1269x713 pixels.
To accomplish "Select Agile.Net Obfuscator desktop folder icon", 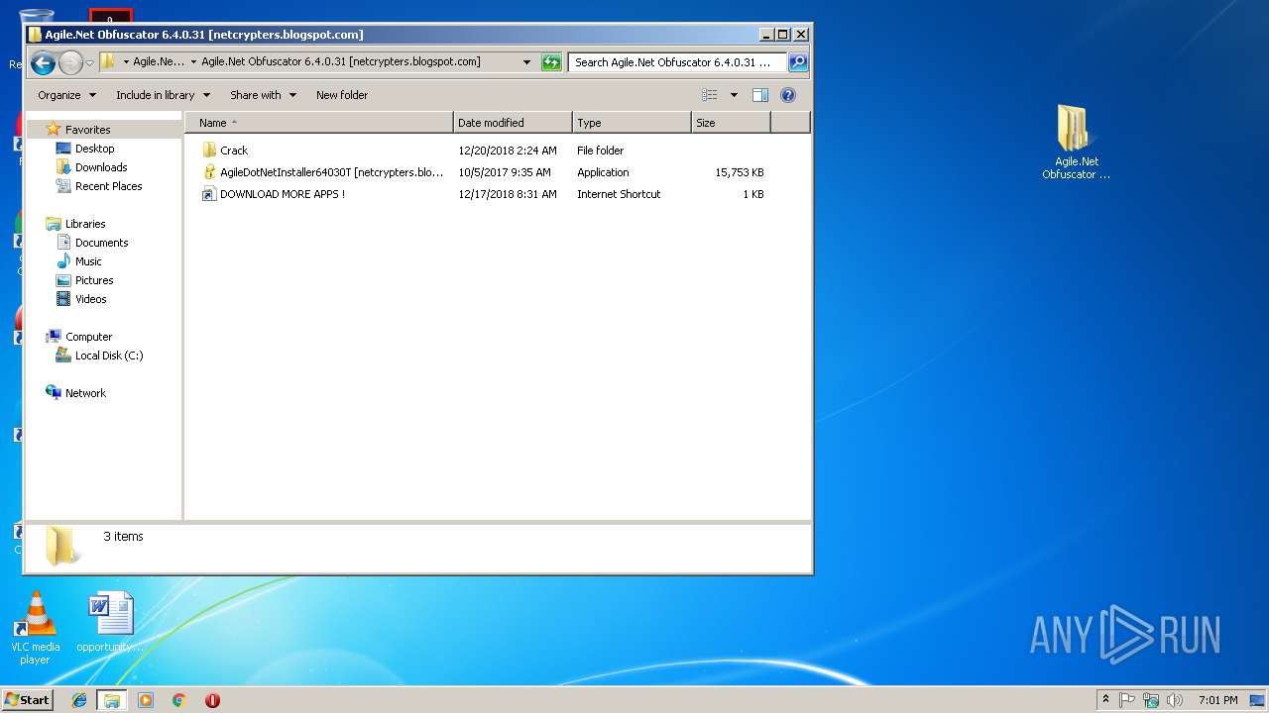I will [1076, 143].
